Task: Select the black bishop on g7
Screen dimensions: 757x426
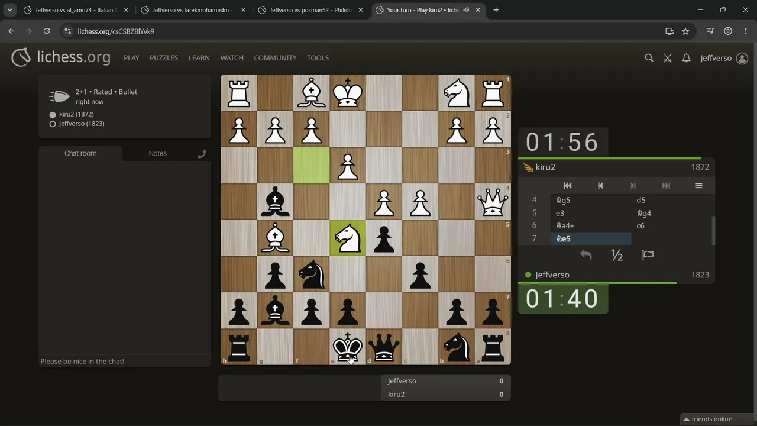Action: point(275,311)
